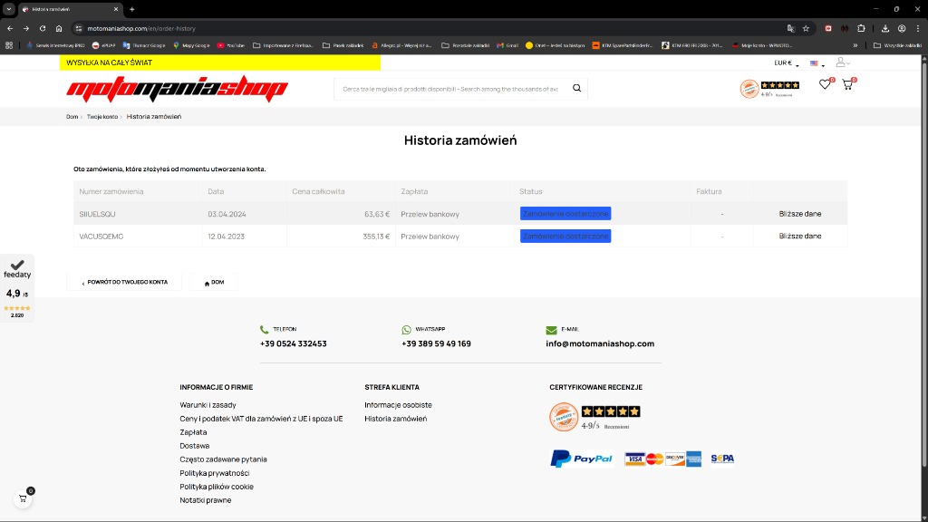Open the header shopping cart icon
Screen dimensions: 928x522
coord(847,84)
